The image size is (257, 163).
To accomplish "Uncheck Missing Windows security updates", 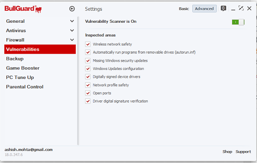I will tap(88, 60).
